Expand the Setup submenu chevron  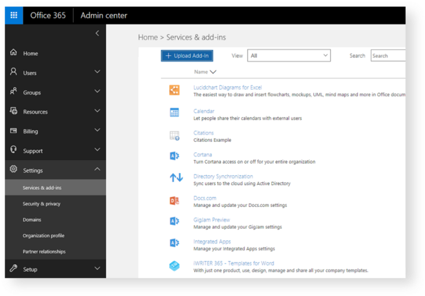click(97, 268)
